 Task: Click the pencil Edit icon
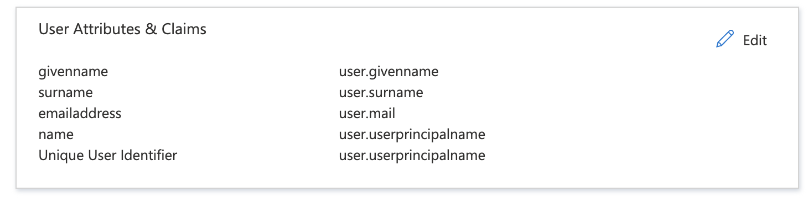(x=725, y=40)
